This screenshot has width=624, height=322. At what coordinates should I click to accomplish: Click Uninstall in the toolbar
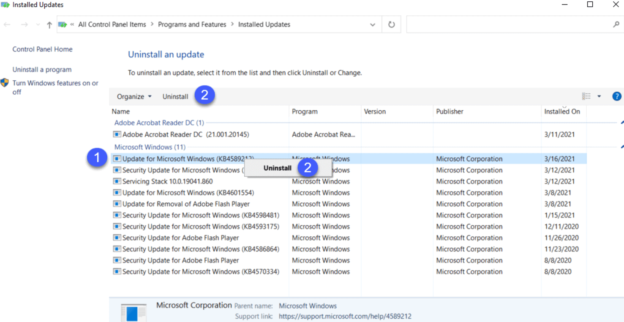tap(175, 96)
